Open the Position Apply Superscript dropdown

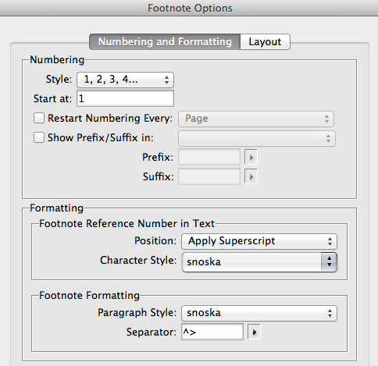[x=259, y=241]
